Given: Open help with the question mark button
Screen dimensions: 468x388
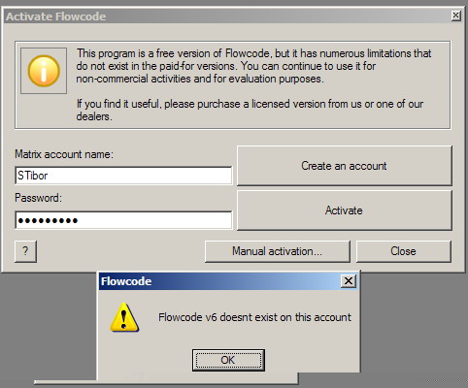Looking at the screenshot, I should point(25,251).
